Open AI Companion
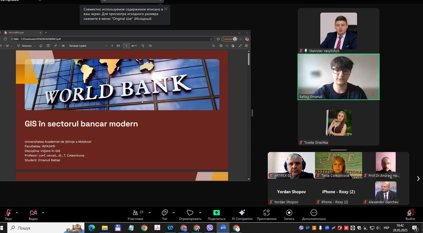Screen dimensions: 423x233 [x=242, y=215]
